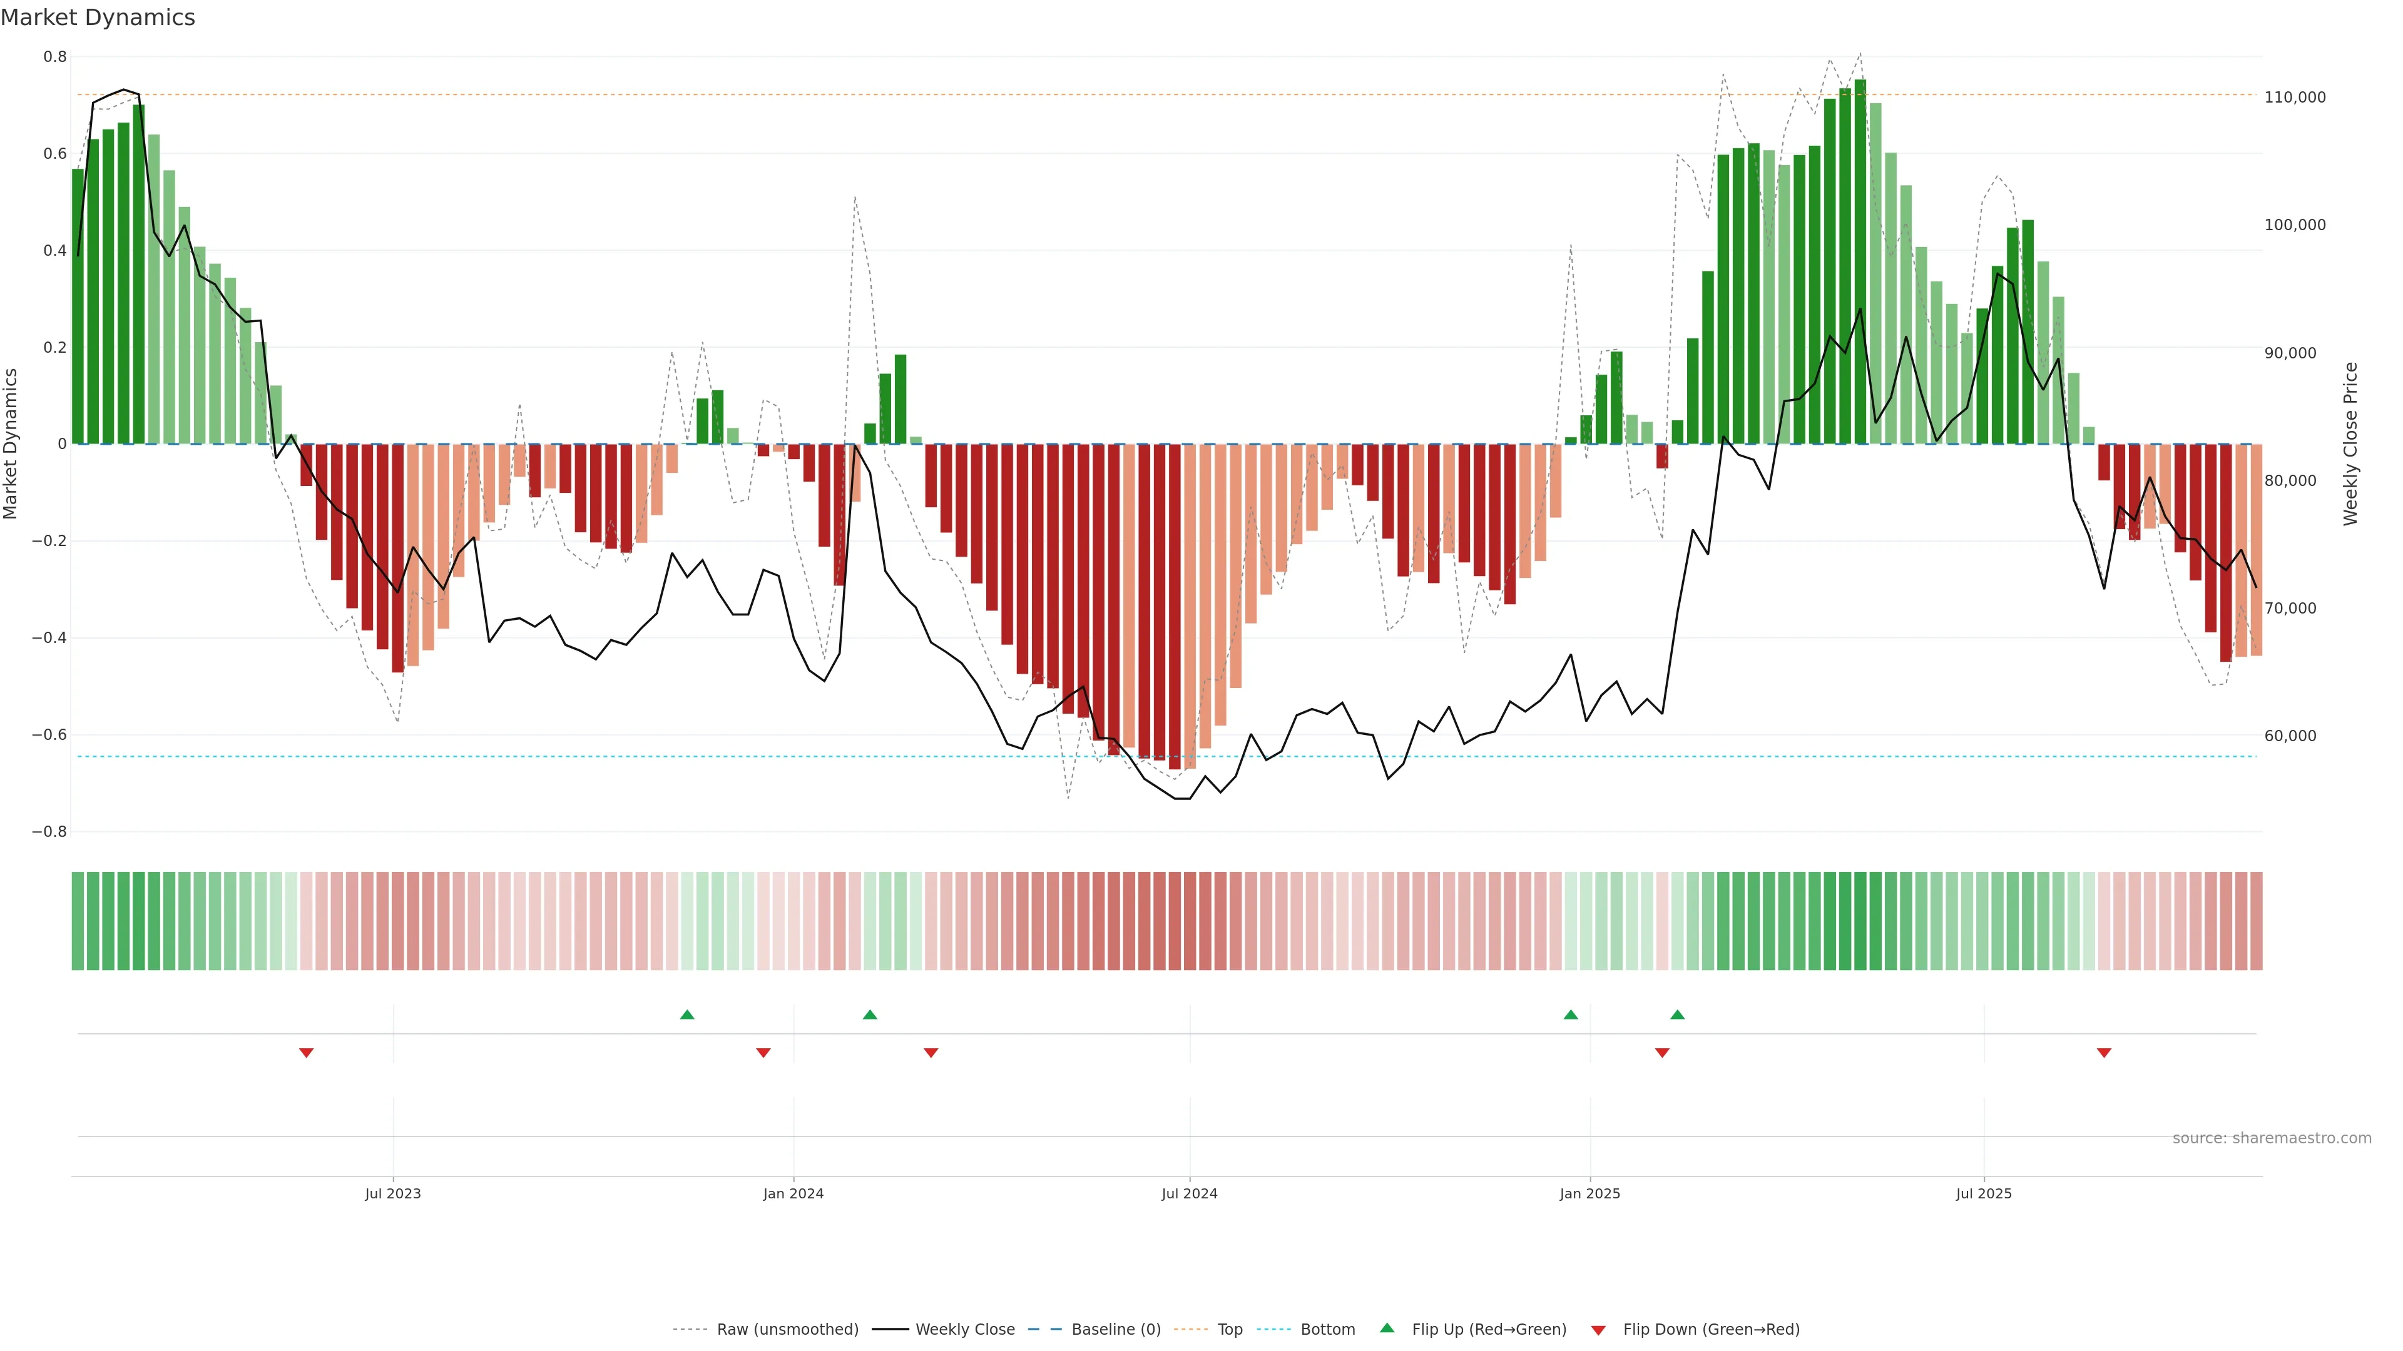
Task: Click the Flip Up marker just before Jan 2025
Action: [x=1571, y=1015]
